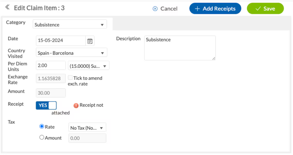Viewport: 293px width, 155px height.
Task: Open the date picker calendar icon
Action: (x=90, y=41)
